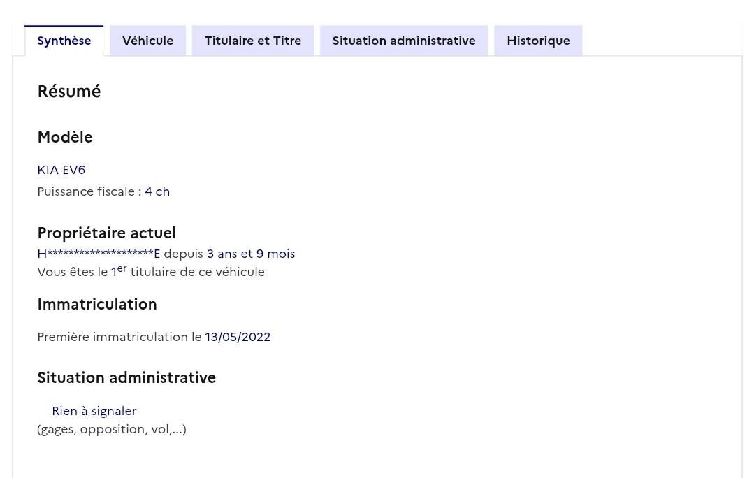
Task: Click the "4 ch" fiscal power value
Action: pos(157,191)
